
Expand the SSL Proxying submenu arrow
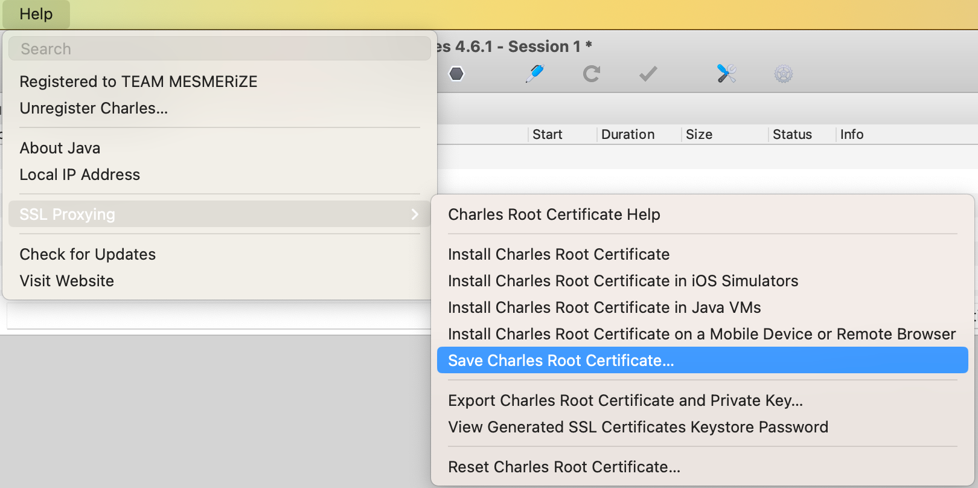pos(414,214)
